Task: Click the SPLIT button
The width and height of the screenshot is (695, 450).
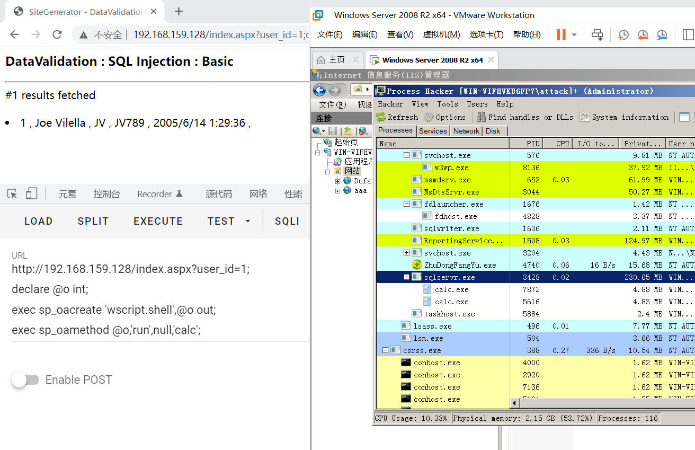Action: 93,221
